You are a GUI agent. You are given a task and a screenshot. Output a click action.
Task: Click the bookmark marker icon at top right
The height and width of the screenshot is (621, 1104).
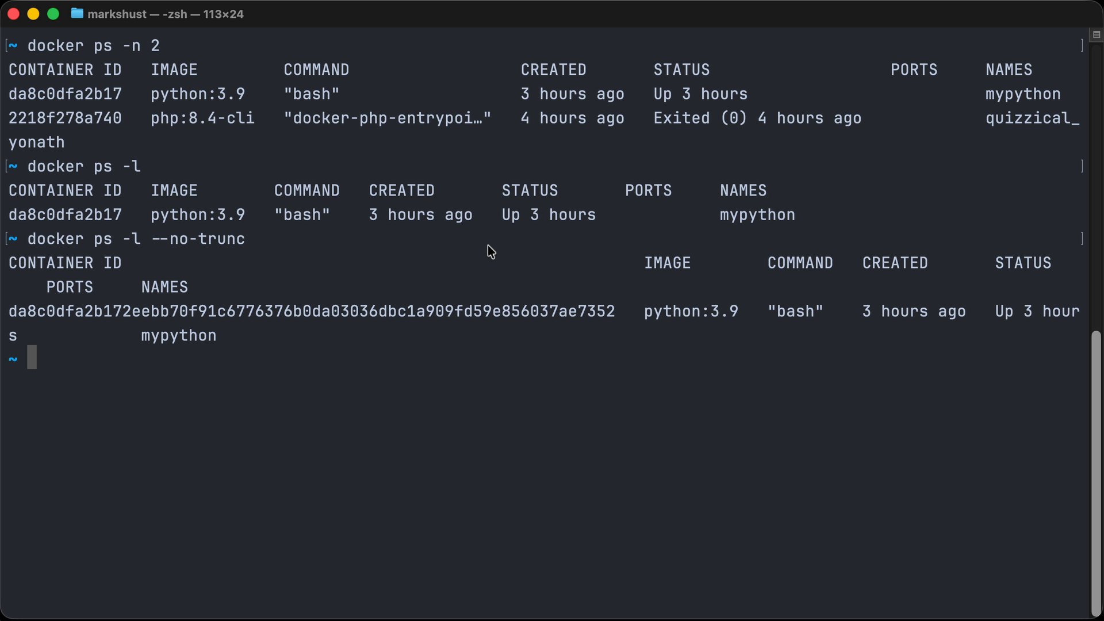[x=1097, y=34]
